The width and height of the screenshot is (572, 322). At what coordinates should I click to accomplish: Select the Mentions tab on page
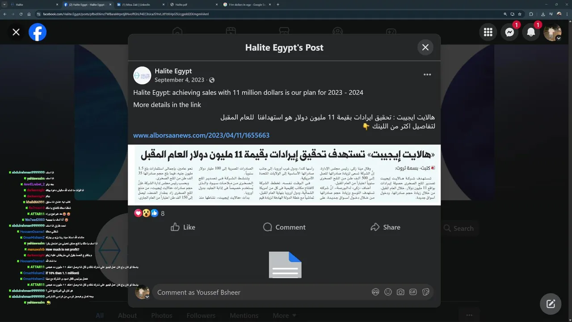[244, 316]
